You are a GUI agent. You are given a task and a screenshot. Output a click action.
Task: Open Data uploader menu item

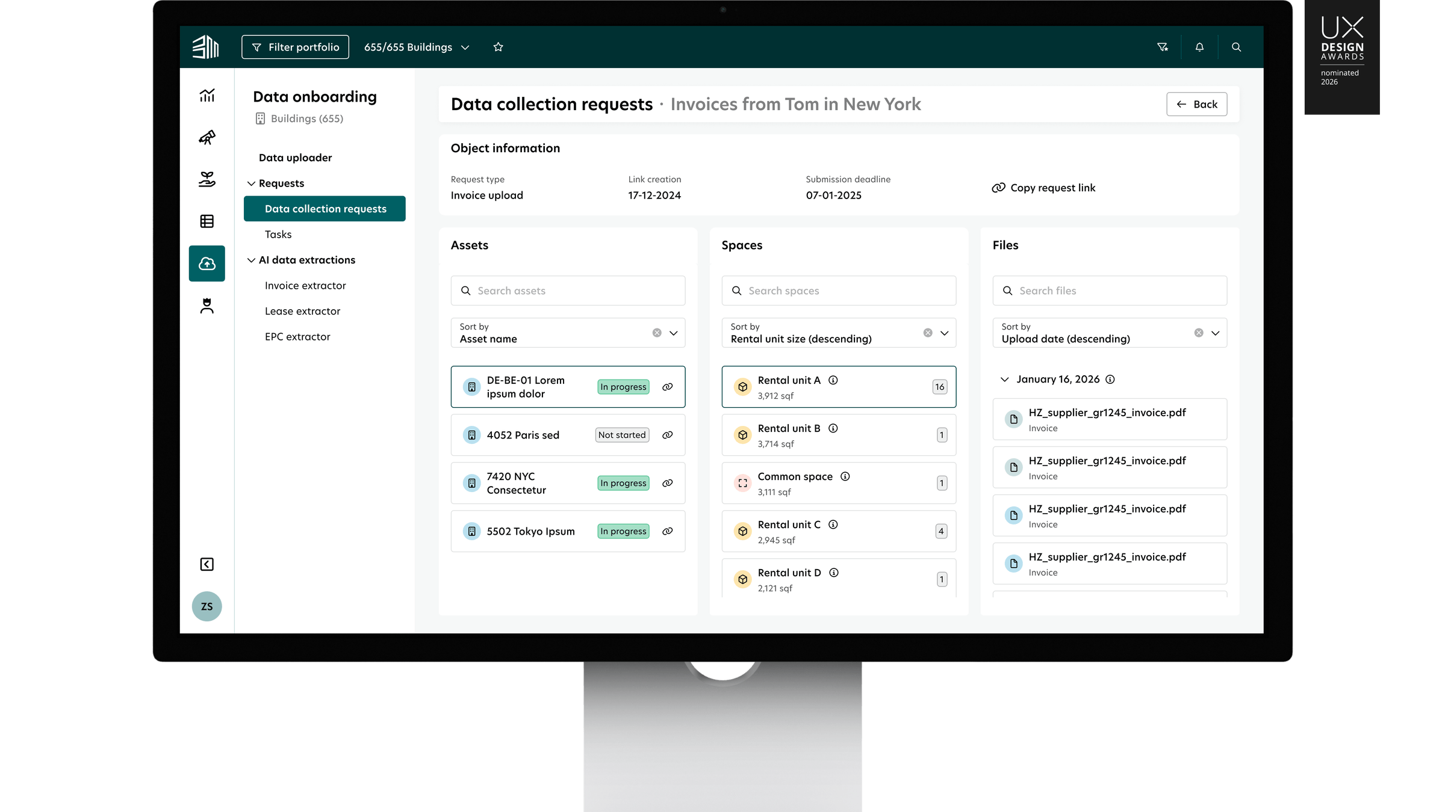(296, 158)
